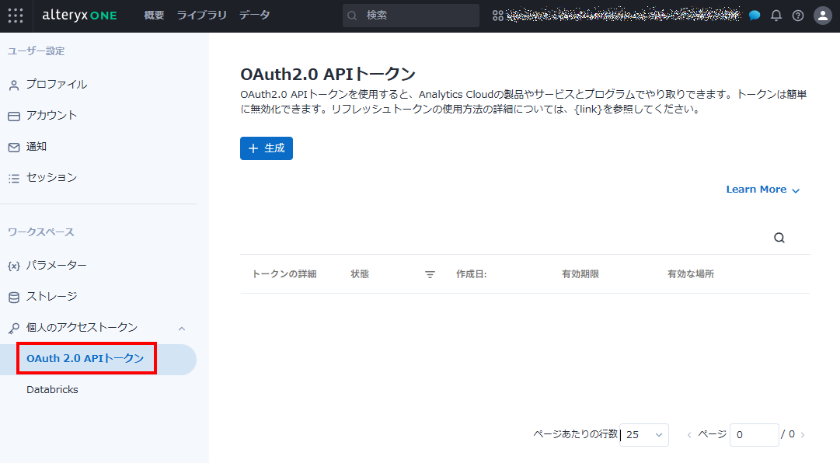The image size is (840, 463).
Task: Expand the Learn More chevron
Action: 795,190
